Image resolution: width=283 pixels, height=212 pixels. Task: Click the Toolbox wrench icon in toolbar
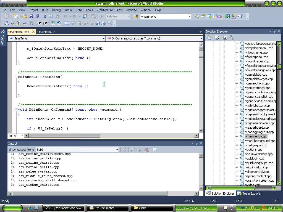click(x=221, y=16)
